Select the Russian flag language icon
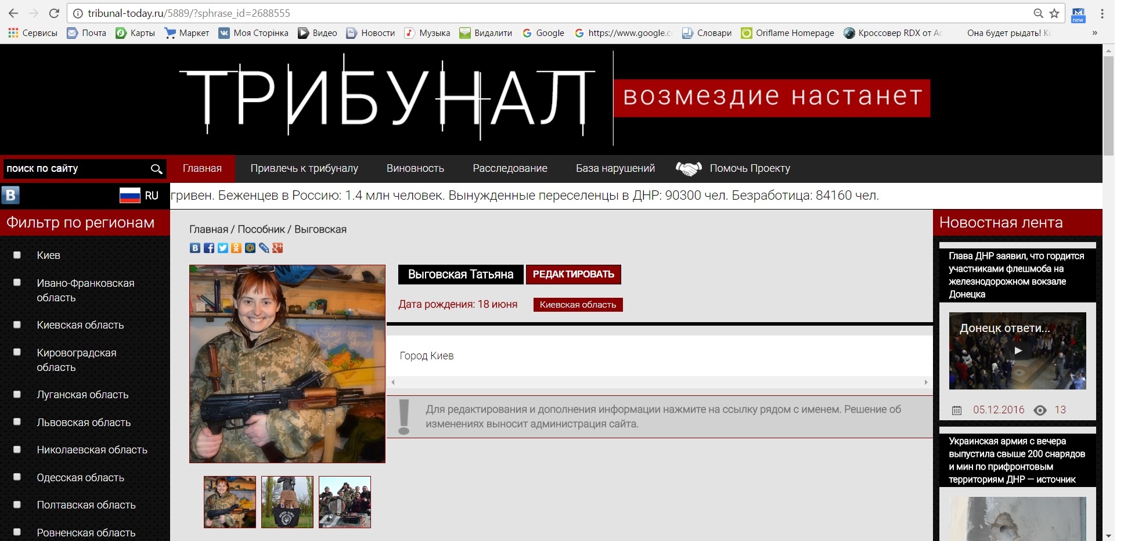This screenshot has width=1124, height=541. (x=130, y=196)
